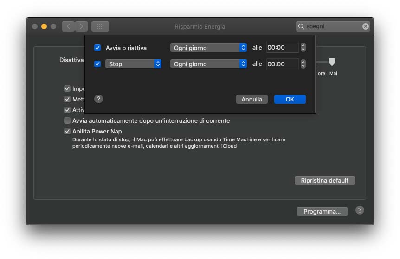The height and width of the screenshot is (259, 400).
Task: Click time field in Stop row
Action: coord(282,64)
